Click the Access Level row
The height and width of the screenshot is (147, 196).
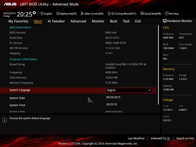78,112
